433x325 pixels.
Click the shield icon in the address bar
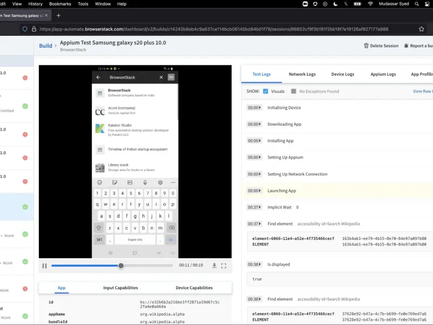25,29
